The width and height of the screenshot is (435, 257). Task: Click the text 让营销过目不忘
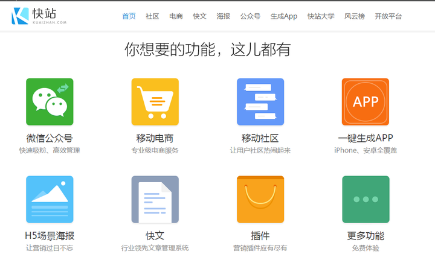(50, 248)
